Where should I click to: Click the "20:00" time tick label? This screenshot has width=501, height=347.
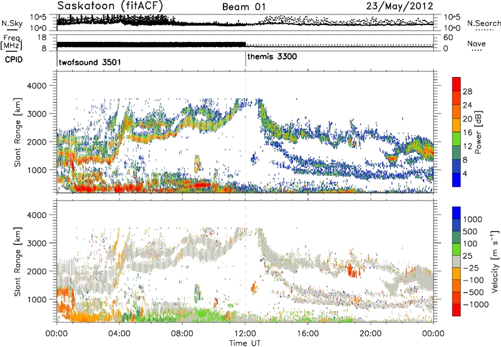(370, 334)
